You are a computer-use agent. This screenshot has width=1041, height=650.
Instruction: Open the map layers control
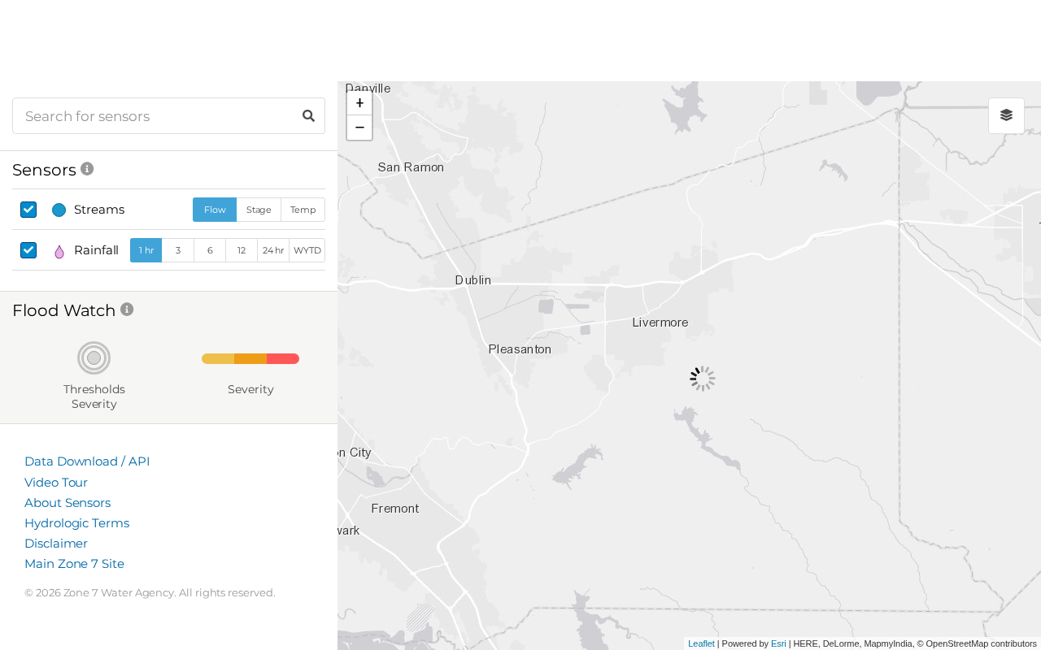1006,115
